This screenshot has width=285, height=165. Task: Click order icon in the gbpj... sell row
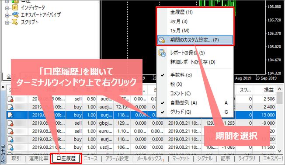10,123
